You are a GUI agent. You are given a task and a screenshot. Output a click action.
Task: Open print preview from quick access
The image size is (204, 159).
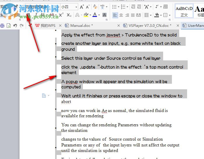[x=8, y=25]
